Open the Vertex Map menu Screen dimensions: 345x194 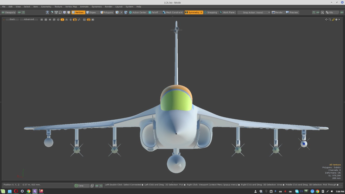[71, 6]
